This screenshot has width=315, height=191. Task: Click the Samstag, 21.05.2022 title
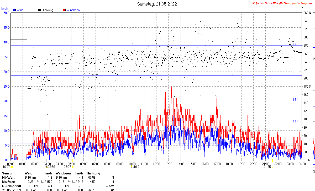pos(157,4)
